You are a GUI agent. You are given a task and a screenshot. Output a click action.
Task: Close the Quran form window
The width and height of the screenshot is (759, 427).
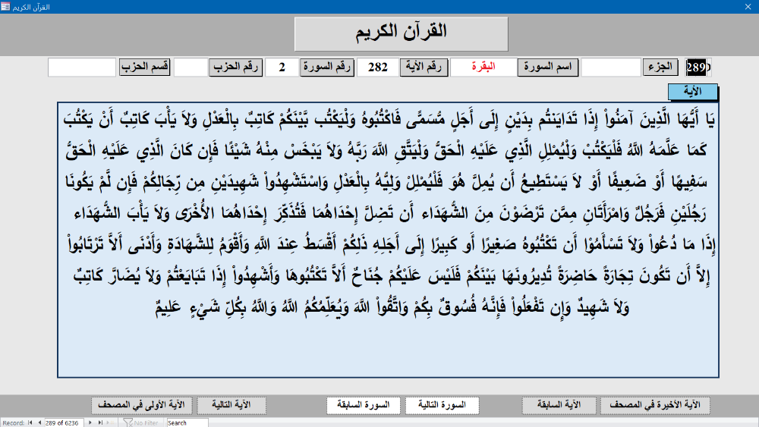pos(748,6)
